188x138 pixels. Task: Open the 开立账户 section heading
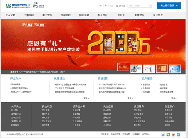tap(16, 79)
